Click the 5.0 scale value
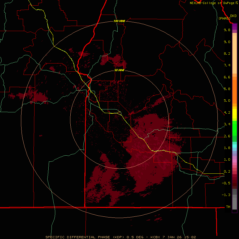Viewport: 239px width, 239px height. 227,101
